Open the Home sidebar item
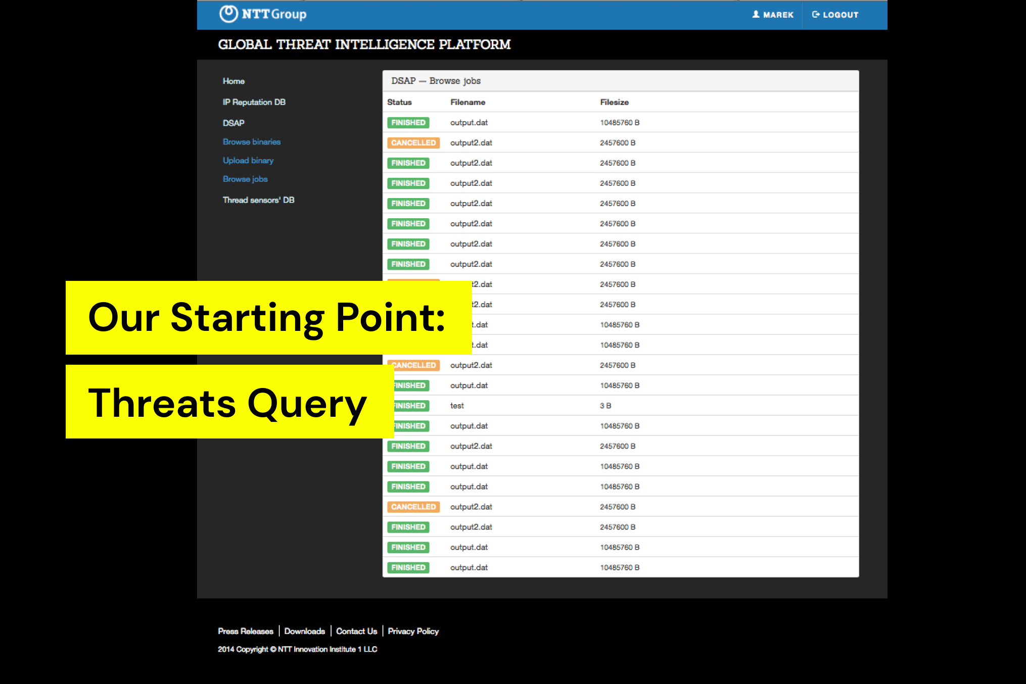Viewport: 1026px width, 684px height. tap(234, 81)
